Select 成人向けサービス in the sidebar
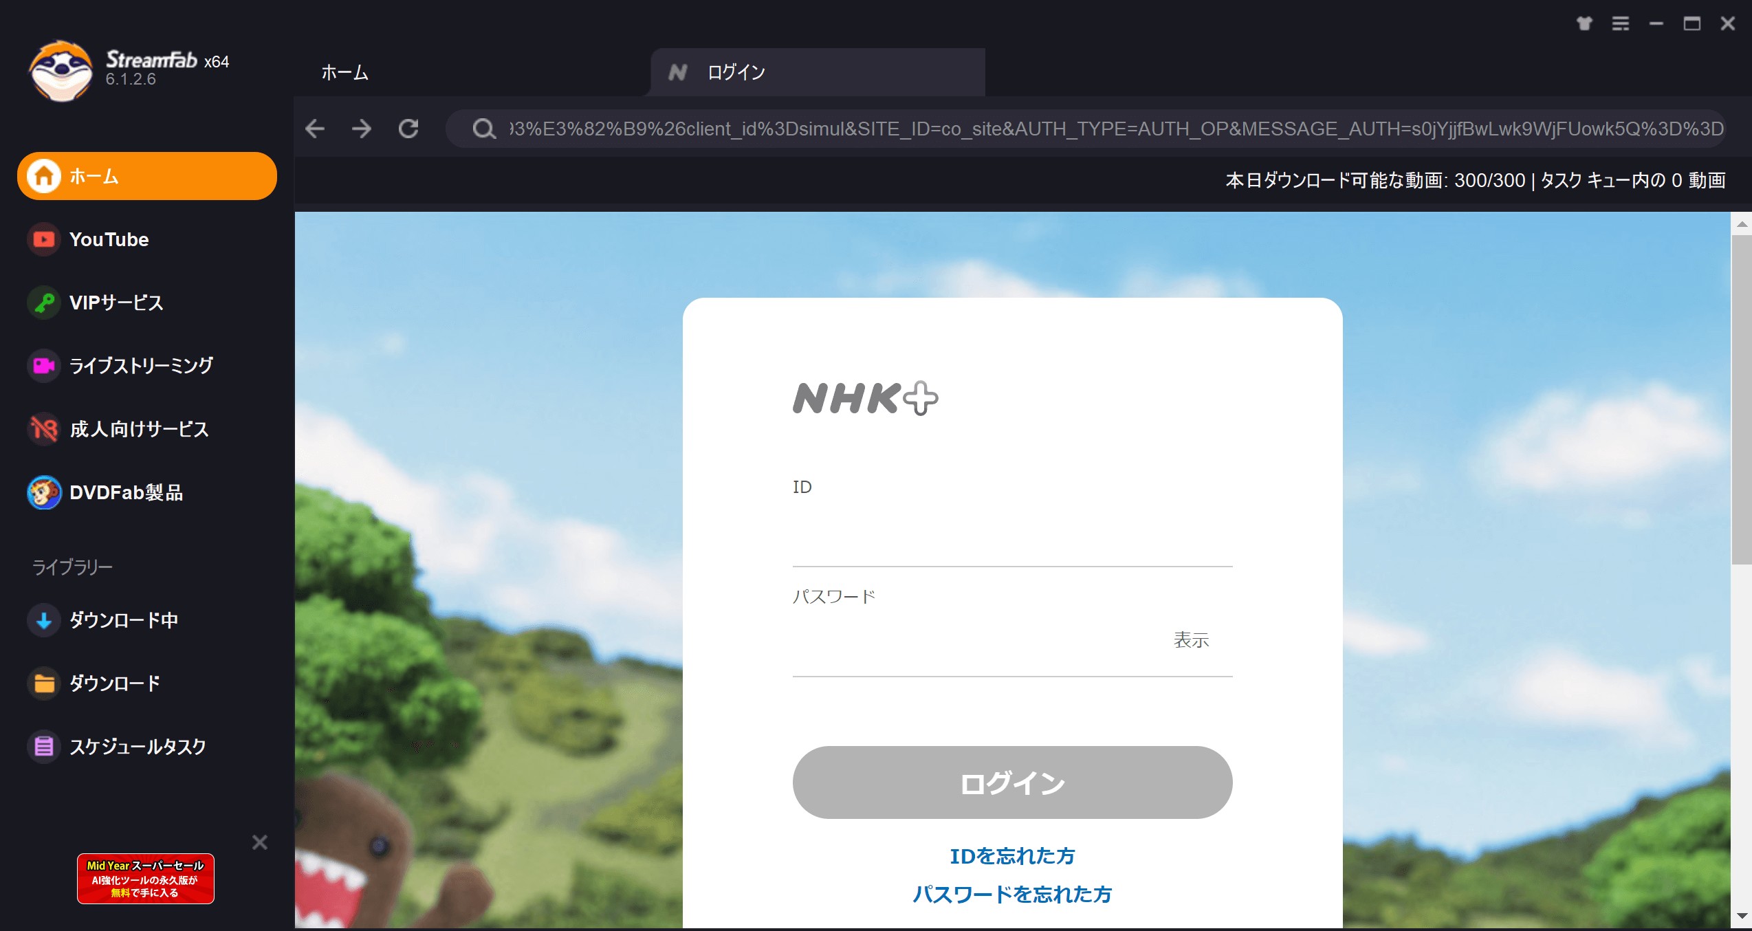Viewport: 1752px width, 931px height. pos(146,429)
